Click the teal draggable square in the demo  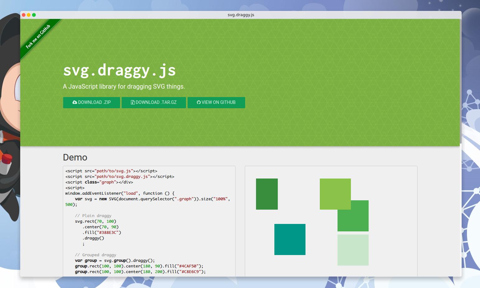(x=290, y=239)
